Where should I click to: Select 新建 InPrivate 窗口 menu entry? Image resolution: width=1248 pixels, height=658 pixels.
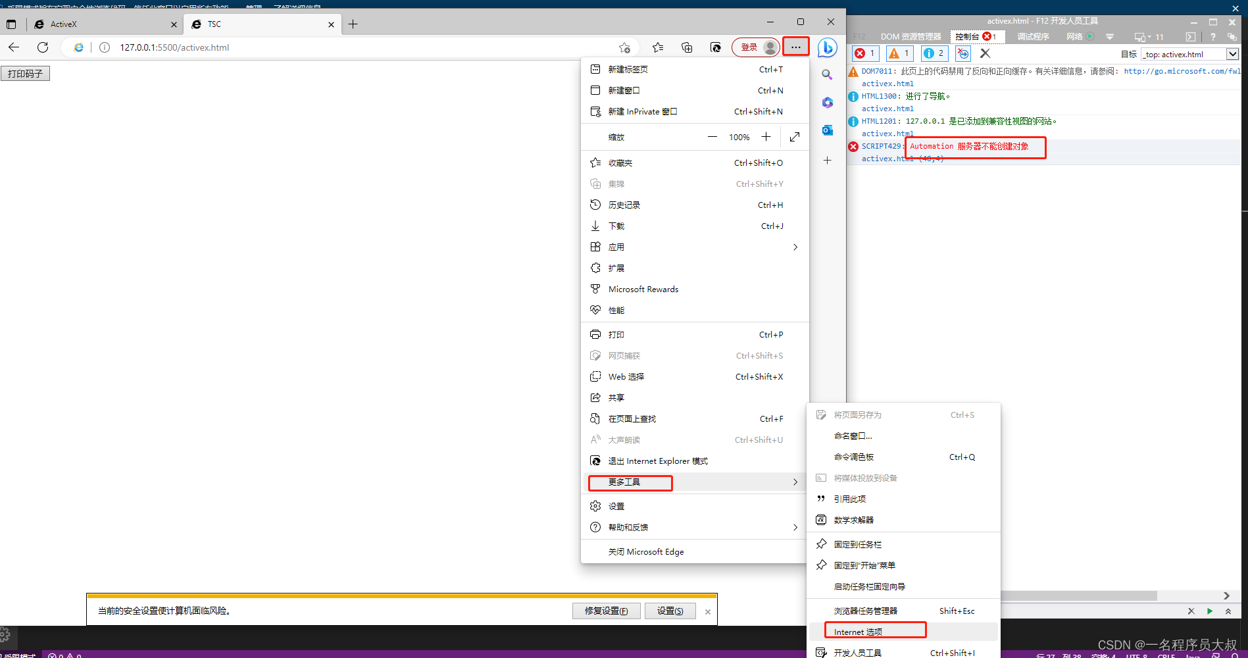coord(695,111)
